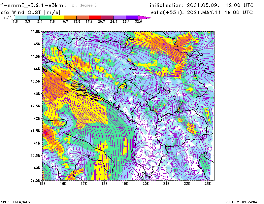
Task: Click latitude label 41.5N
Action: click(35, 131)
